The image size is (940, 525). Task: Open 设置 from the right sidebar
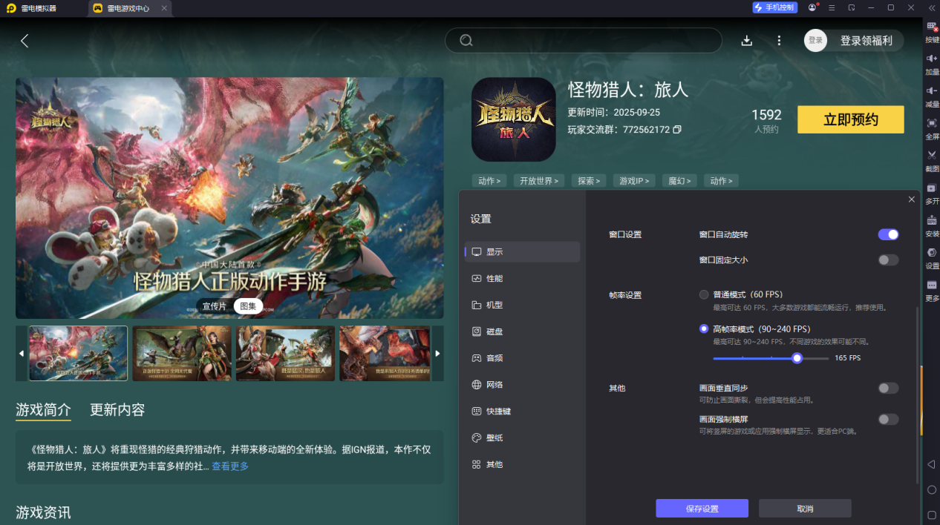coord(932,257)
